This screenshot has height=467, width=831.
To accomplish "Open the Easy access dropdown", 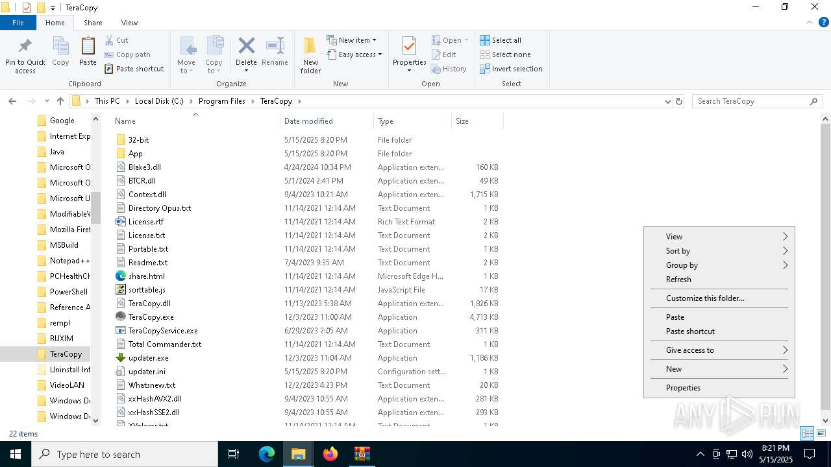I will pos(354,54).
